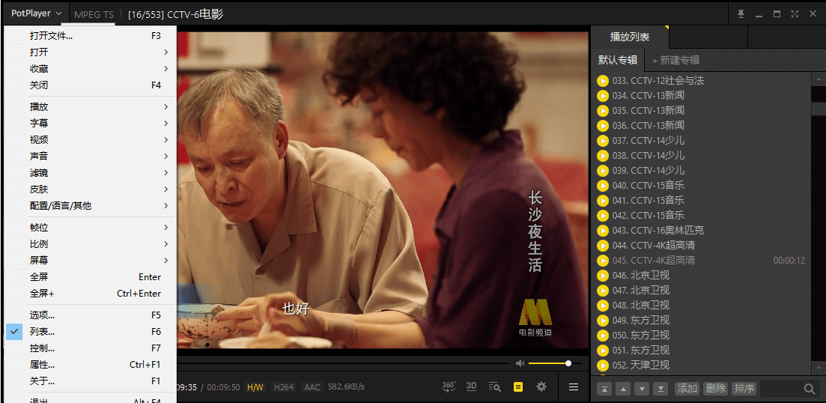Click the 排序 button
This screenshot has width=826, height=403.
(744, 389)
